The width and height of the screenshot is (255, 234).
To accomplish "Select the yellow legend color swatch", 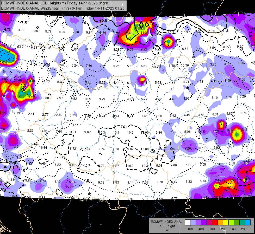I will pos(226,223).
